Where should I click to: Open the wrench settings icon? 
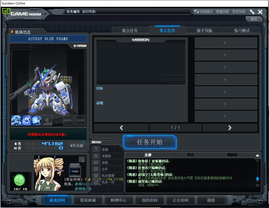pos(252,12)
